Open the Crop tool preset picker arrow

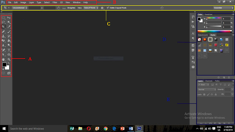(x=9, y=8)
